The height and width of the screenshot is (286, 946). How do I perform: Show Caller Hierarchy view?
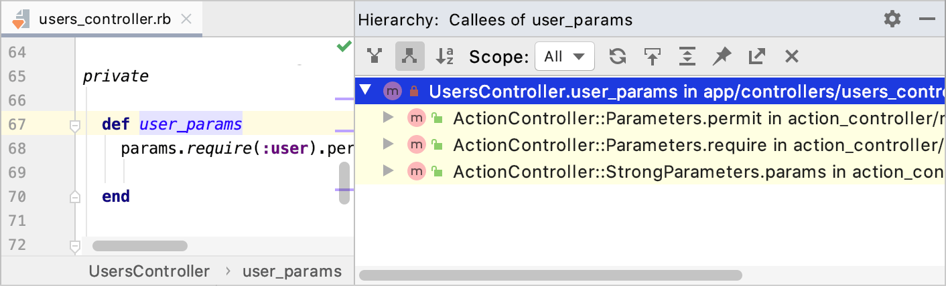pos(375,57)
